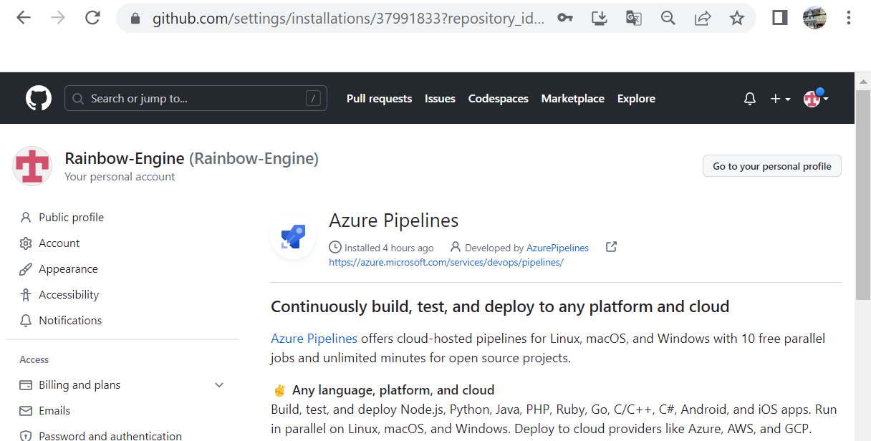Viewport: 871px width, 441px height.
Task: Click 'Any language, platform, and cloud' heading
Action: click(393, 390)
